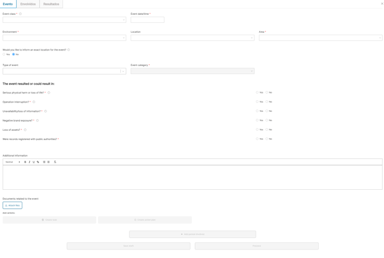The image size is (384, 258).
Task: Open the Area dropdown
Action: (x=320, y=38)
